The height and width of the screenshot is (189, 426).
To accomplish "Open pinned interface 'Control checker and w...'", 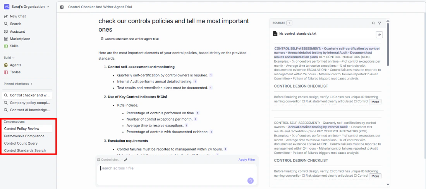I will coord(27,95).
